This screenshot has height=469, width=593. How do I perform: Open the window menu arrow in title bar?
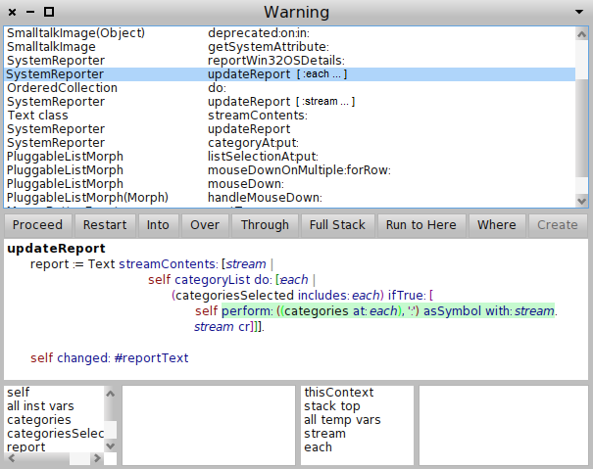tap(579, 12)
